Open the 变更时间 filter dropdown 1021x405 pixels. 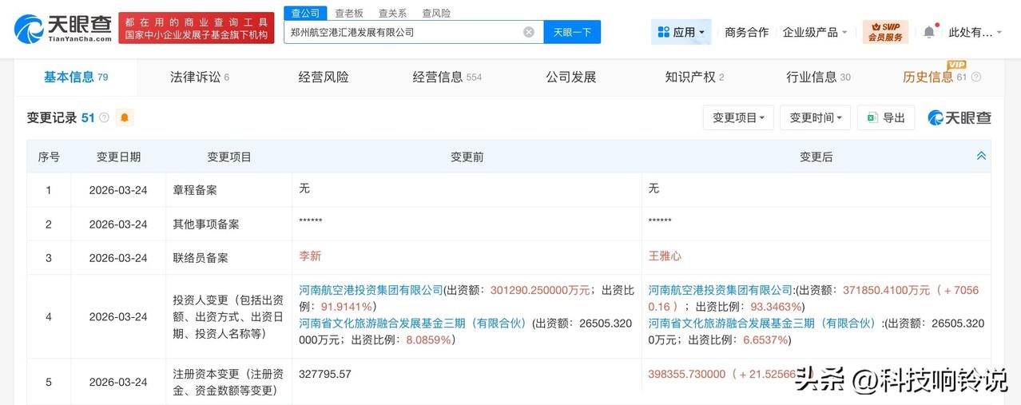click(x=815, y=117)
